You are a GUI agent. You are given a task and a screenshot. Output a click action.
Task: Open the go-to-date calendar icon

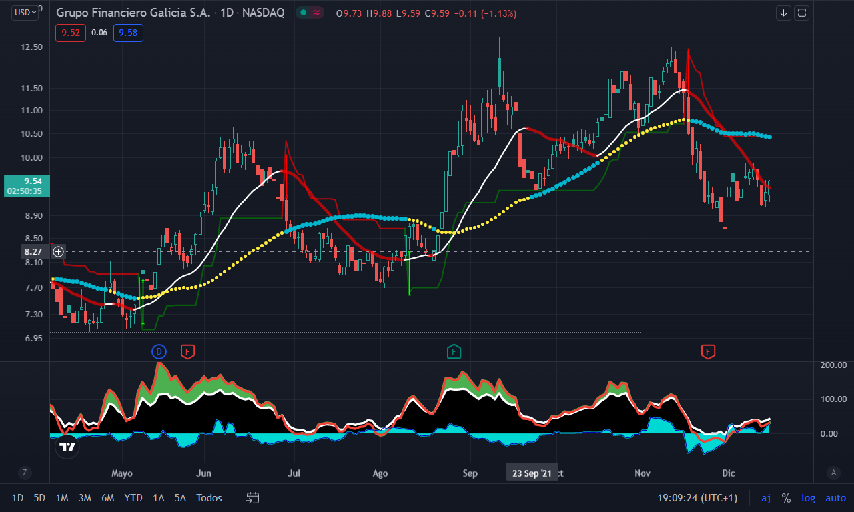(x=253, y=497)
